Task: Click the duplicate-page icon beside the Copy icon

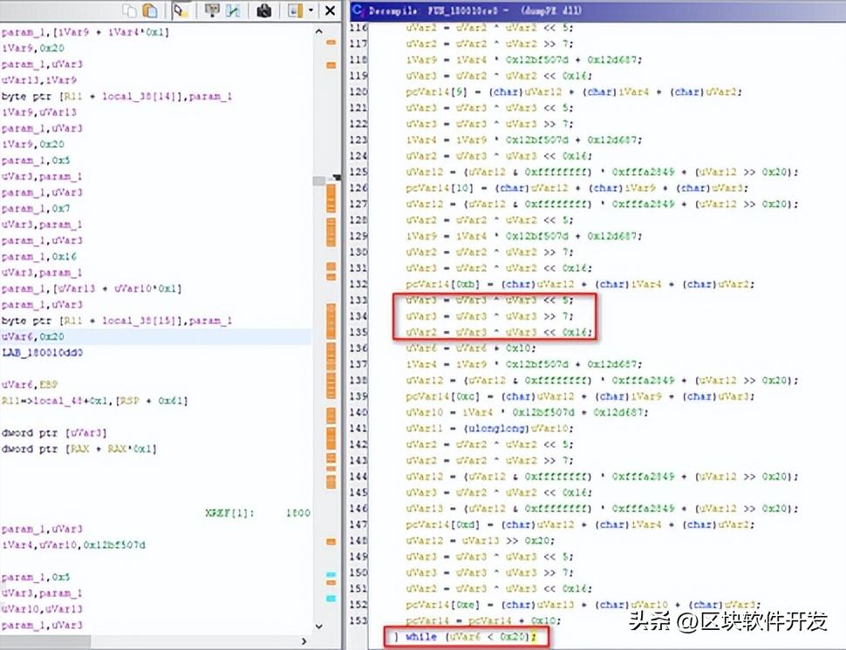Action: click(x=150, y=10)
